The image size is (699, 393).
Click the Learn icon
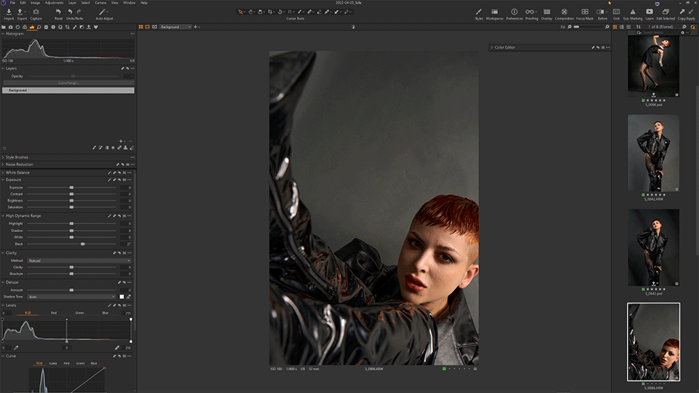pyautogui.click(x=649, y=12)
